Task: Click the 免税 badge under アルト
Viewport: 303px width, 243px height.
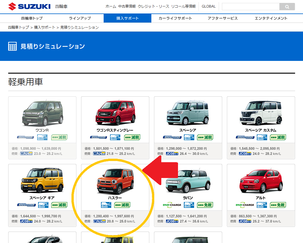Action: point(278,205)
